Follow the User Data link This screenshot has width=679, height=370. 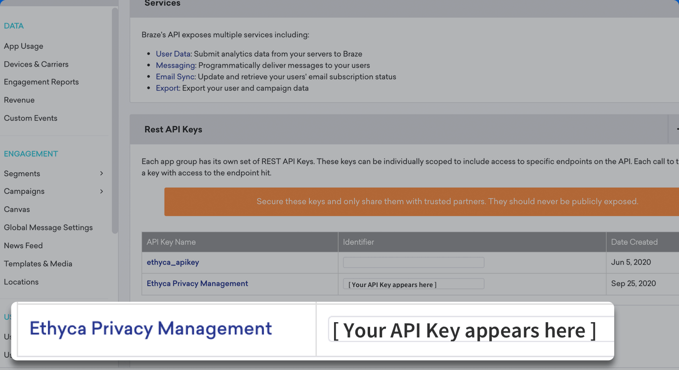coord(173,54)
